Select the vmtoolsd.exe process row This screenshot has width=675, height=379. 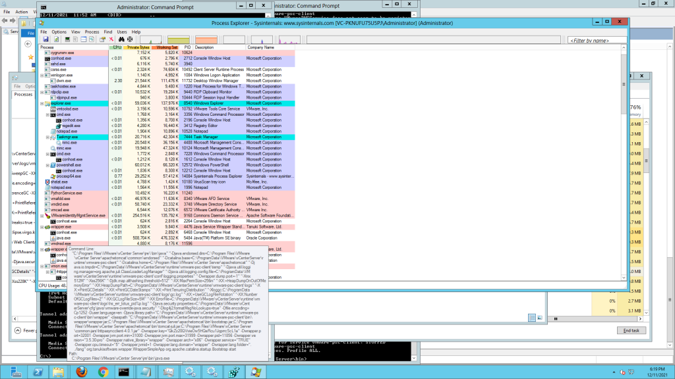[x=167, y=109]
